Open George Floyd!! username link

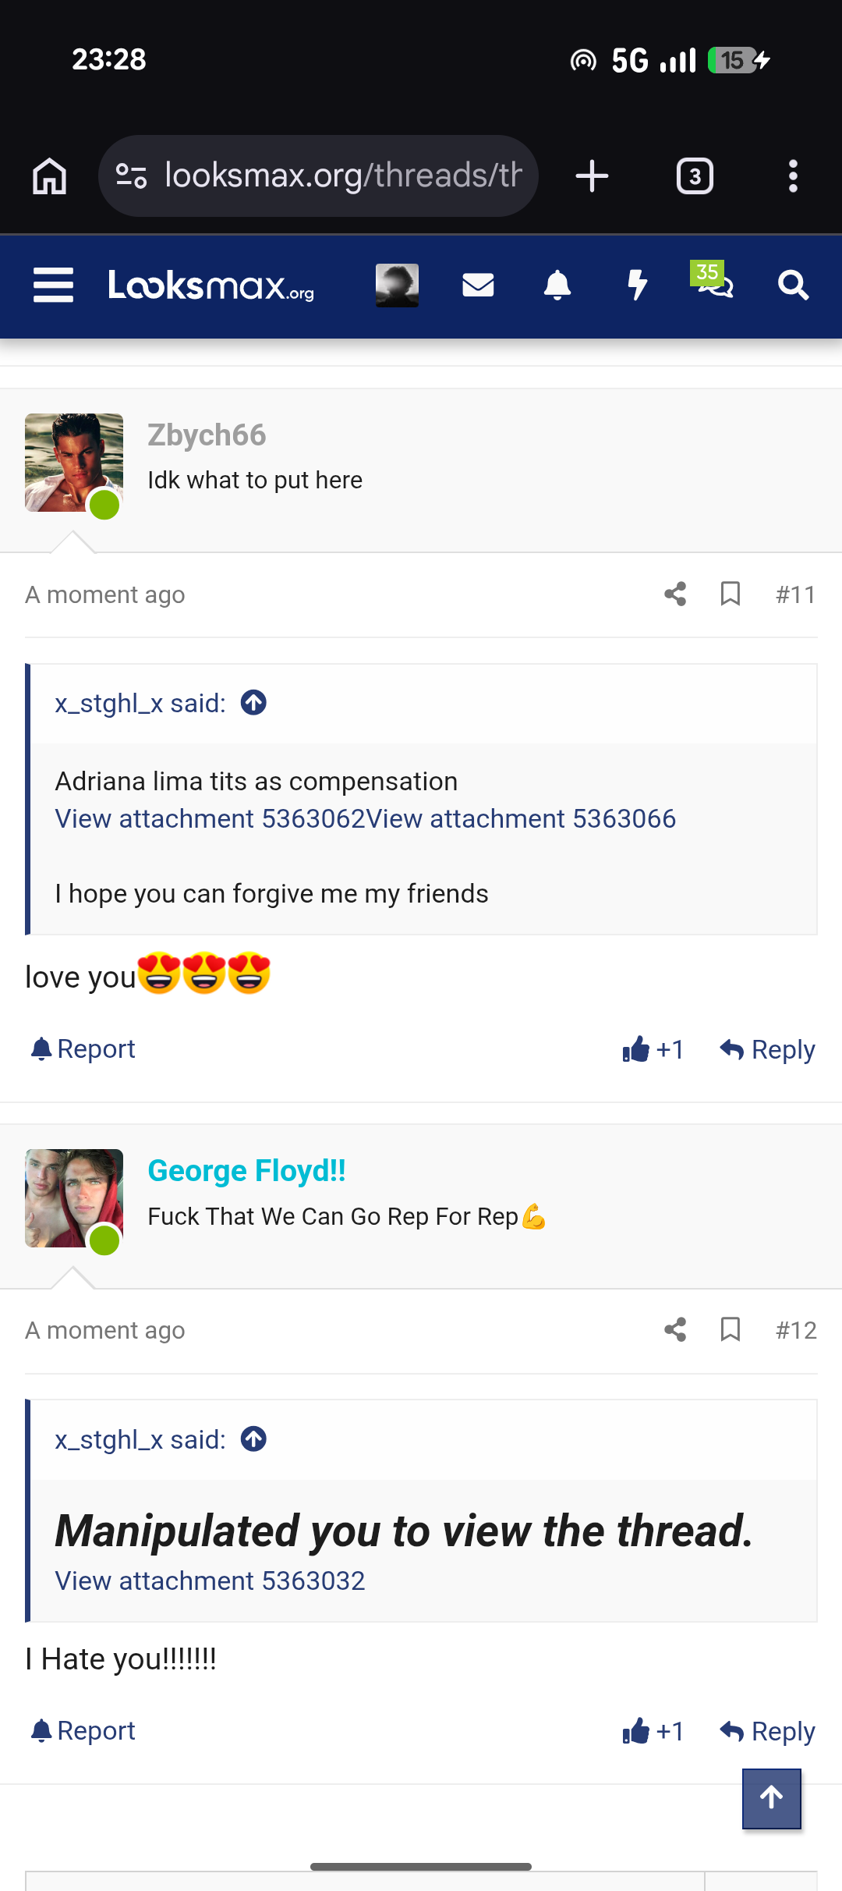coord(246,1171)
